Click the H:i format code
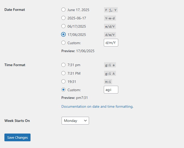 pyautogui.click(x=108, y=82)
